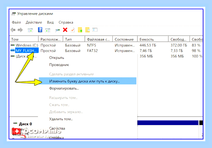Viewport: 212px width, 148px height.
Task: Click the 372,00 ГБ free space value
Action: pyautogui.click(x=179, y=45)
